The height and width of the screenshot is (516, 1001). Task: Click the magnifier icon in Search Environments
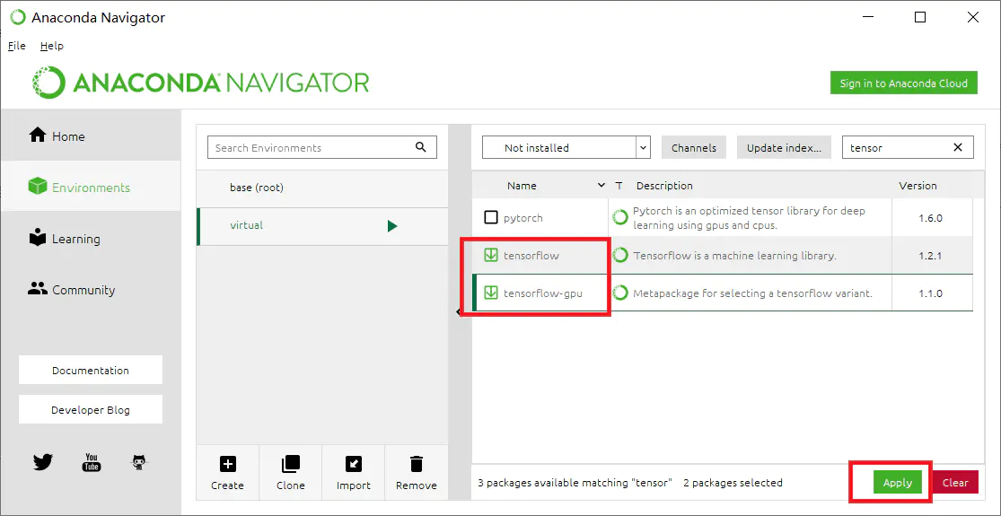pos(421,147)
